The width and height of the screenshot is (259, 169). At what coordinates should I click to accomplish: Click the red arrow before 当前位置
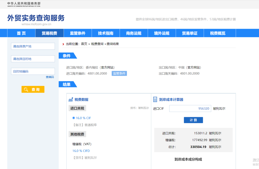pyautogui.click(x=63, y=44)
